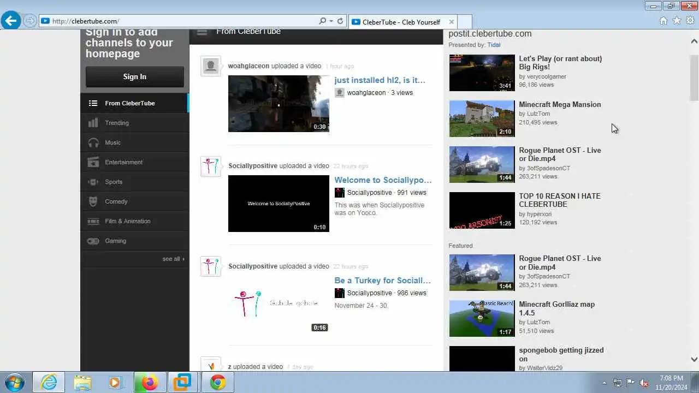Open Let's Play Big Rigs video title
The image size is (699, 393).
point(560,63)
